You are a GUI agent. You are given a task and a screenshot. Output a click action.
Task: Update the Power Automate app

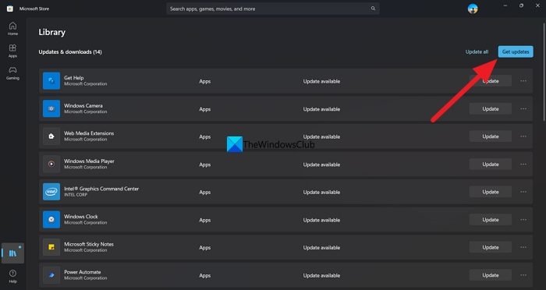click(491, 275)
